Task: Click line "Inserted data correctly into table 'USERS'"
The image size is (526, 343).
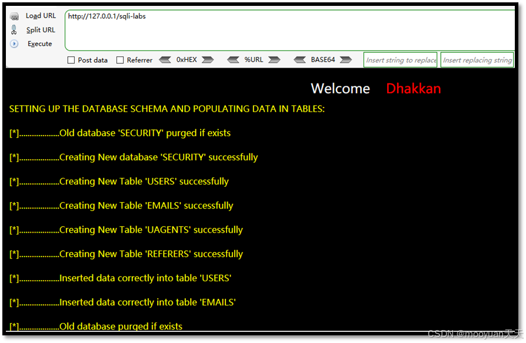Action: pos(120,278)
